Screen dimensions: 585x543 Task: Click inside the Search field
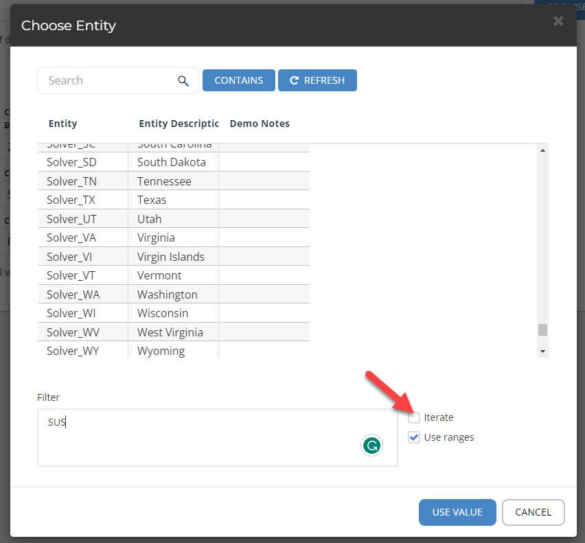coord(106,80)
